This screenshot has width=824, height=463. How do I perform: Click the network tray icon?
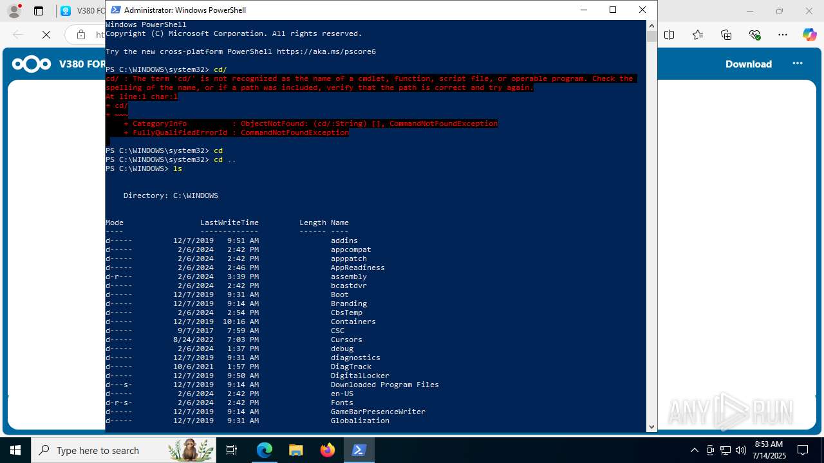coord(726,450)
